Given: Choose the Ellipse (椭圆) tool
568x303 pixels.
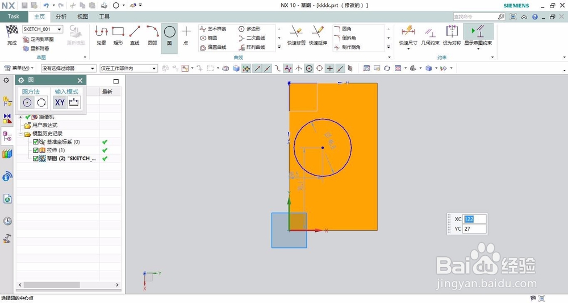Looking at the screenshot, I should click(x=209, y=38).
